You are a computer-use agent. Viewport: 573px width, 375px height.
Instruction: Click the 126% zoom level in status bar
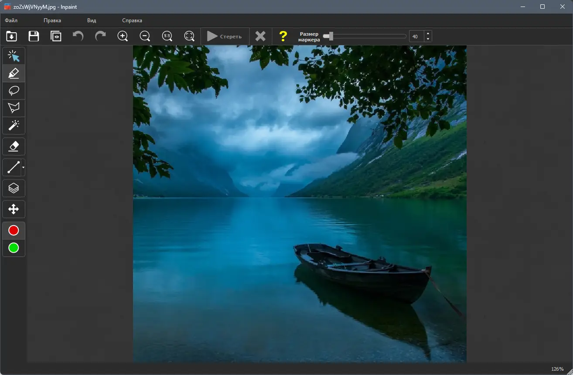[x=557, y=369]
